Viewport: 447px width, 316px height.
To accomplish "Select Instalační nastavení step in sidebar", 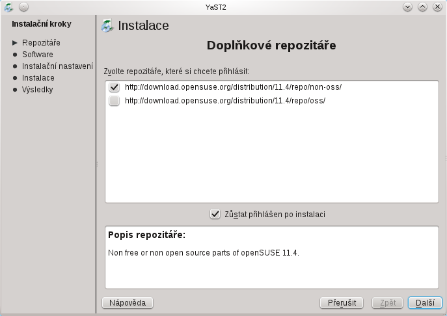I will [x=58, y=66].
